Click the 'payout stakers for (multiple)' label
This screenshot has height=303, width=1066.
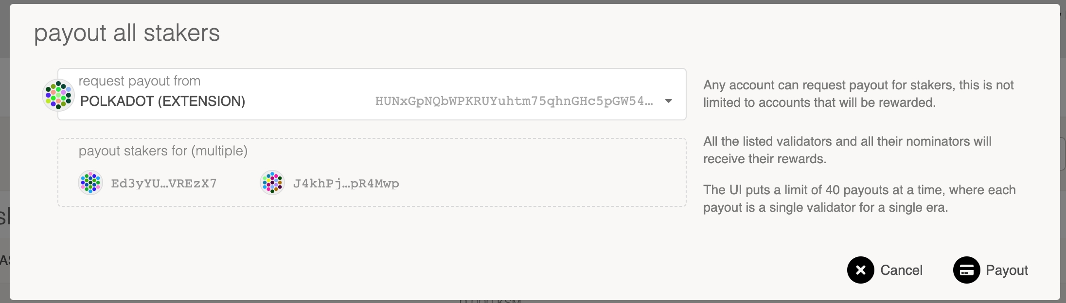tap(163, 151)
